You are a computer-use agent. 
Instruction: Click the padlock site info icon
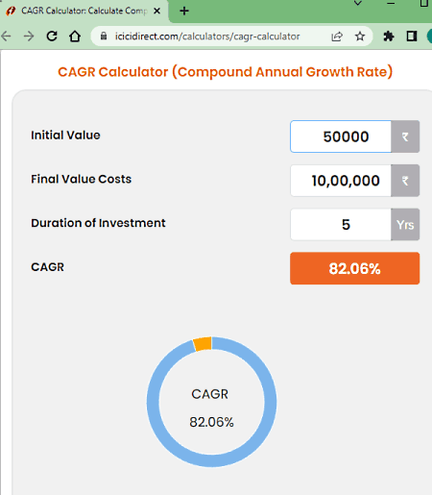click(104, 37)
